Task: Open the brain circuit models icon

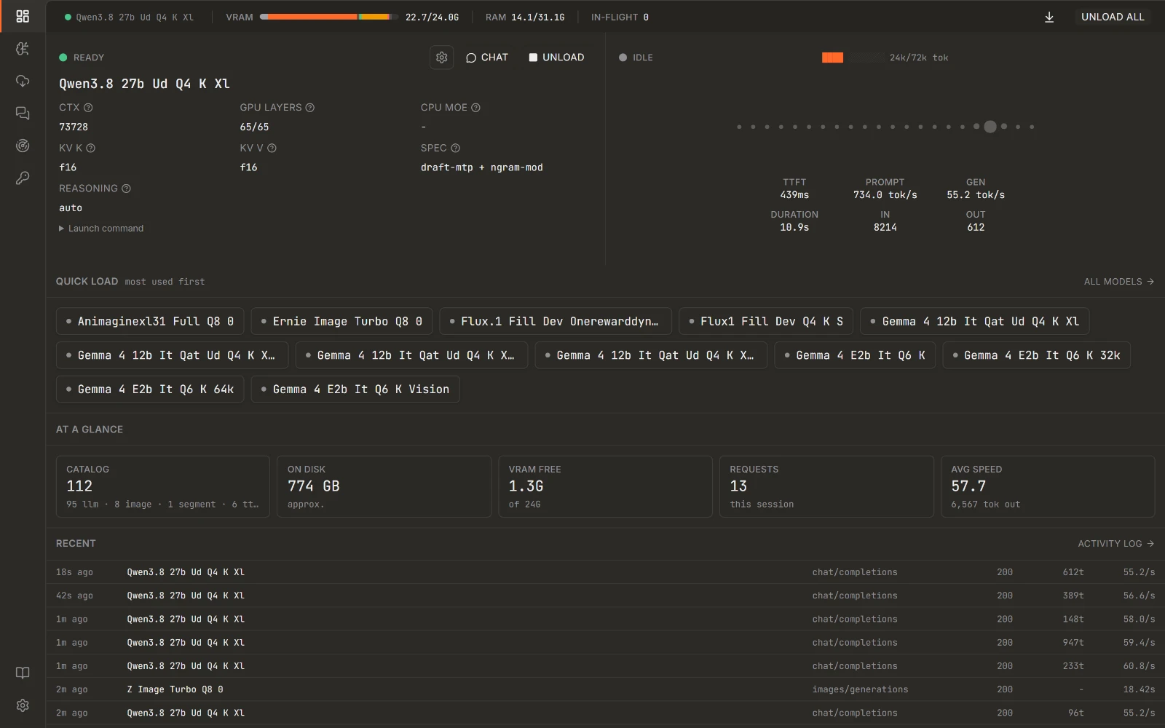Action: pyautogui.click(x=23, y=49)
